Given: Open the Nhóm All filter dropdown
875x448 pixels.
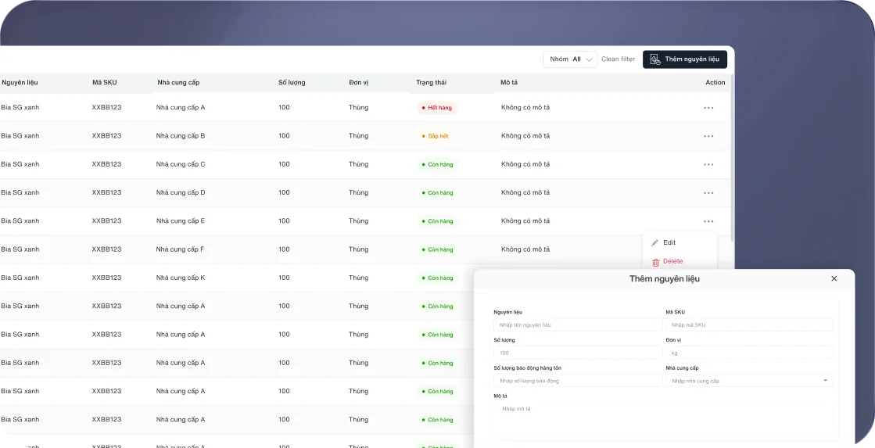Looking at the screenshot, I should pos(570,59).
